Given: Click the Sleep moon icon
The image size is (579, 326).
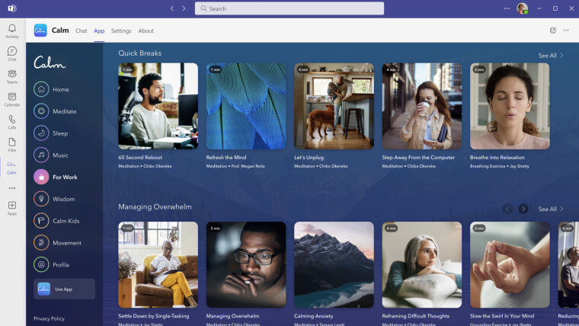Looking at the screenshot, I should point(41,133).
